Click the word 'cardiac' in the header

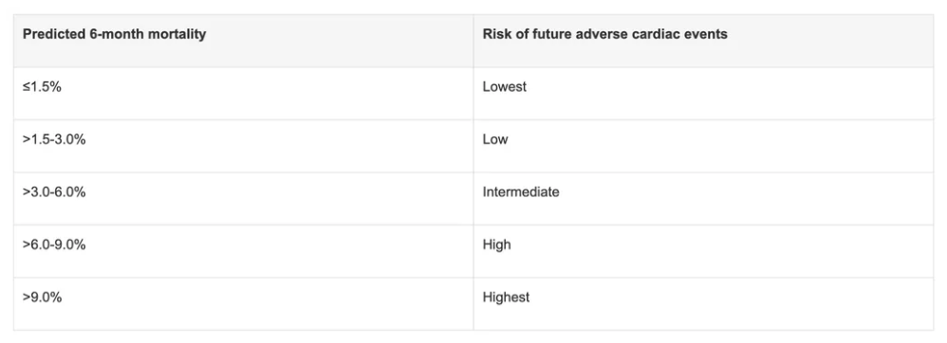click(655, 34)
